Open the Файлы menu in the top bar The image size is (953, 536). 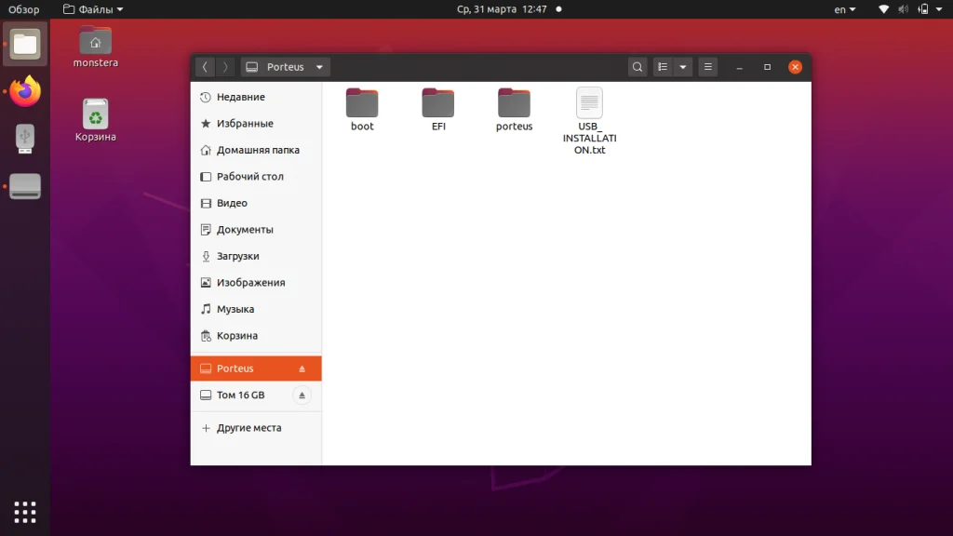coord(91,9)
